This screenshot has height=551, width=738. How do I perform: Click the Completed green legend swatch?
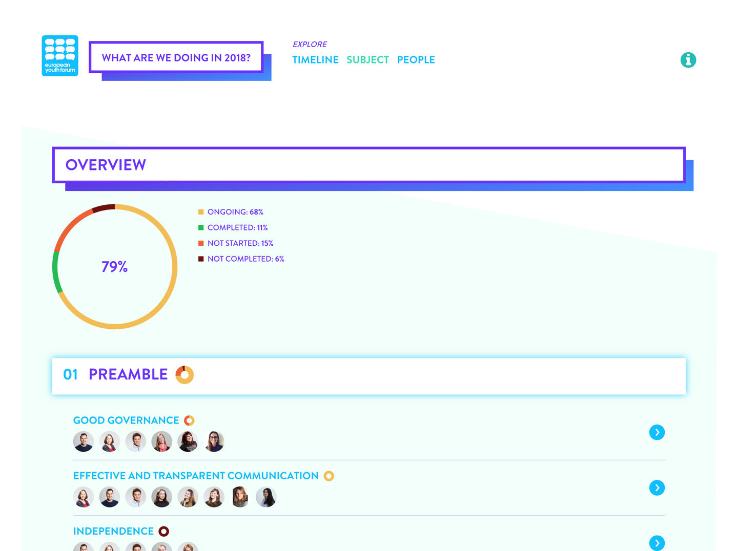(x=201, y=227)
